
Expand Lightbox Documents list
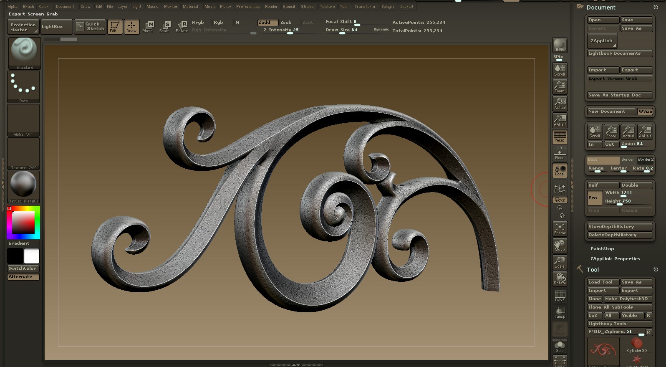point(619,53)
